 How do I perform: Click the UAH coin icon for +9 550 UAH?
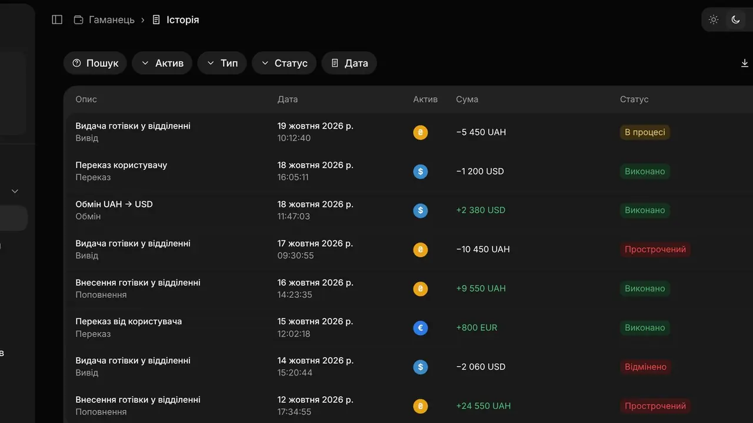coord(420,288)
